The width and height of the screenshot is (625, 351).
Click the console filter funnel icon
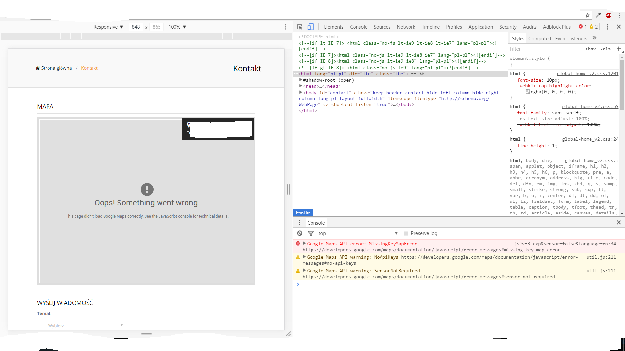pyautogui.click(x=311, y=233)
